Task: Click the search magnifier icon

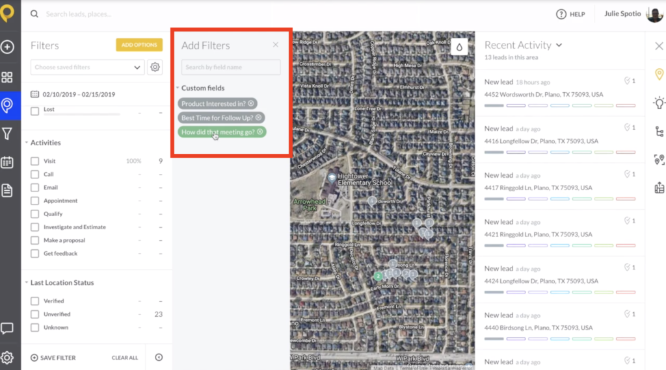Action: click(x=34, y=14)
